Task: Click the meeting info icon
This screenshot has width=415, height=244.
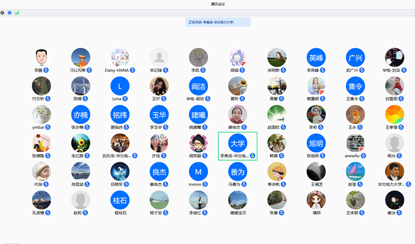Action: [x=3, y=12]
